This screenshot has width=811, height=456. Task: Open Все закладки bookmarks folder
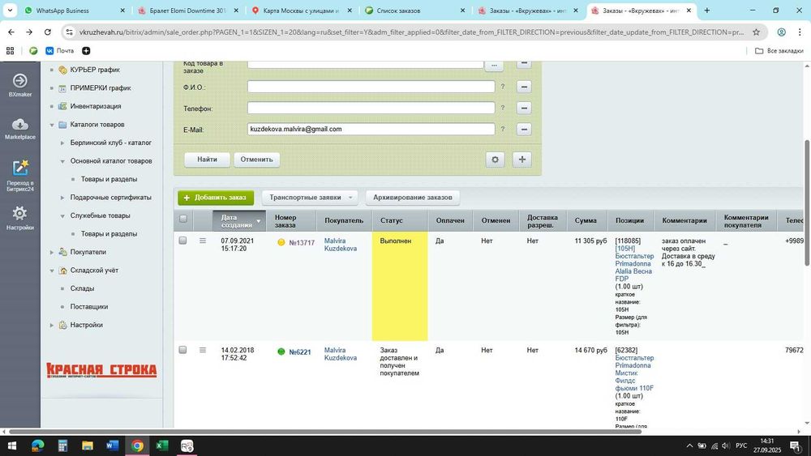tap(779, 50)
